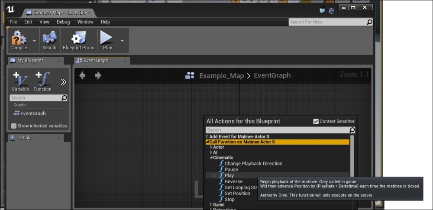Open the Edit menu
The image size is (433, 210).
coord(28,22)
